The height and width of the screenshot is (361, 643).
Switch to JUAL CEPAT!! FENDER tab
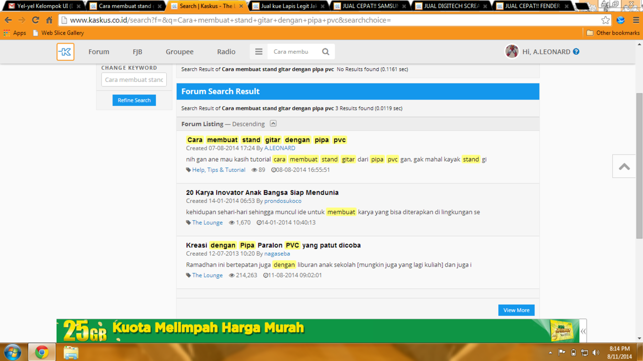click(531, 6)
